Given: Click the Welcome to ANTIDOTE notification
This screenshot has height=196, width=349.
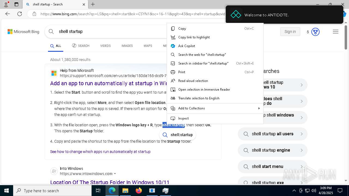Looking at the screenshot, I should pyautogui.click(x=284, y=15).
